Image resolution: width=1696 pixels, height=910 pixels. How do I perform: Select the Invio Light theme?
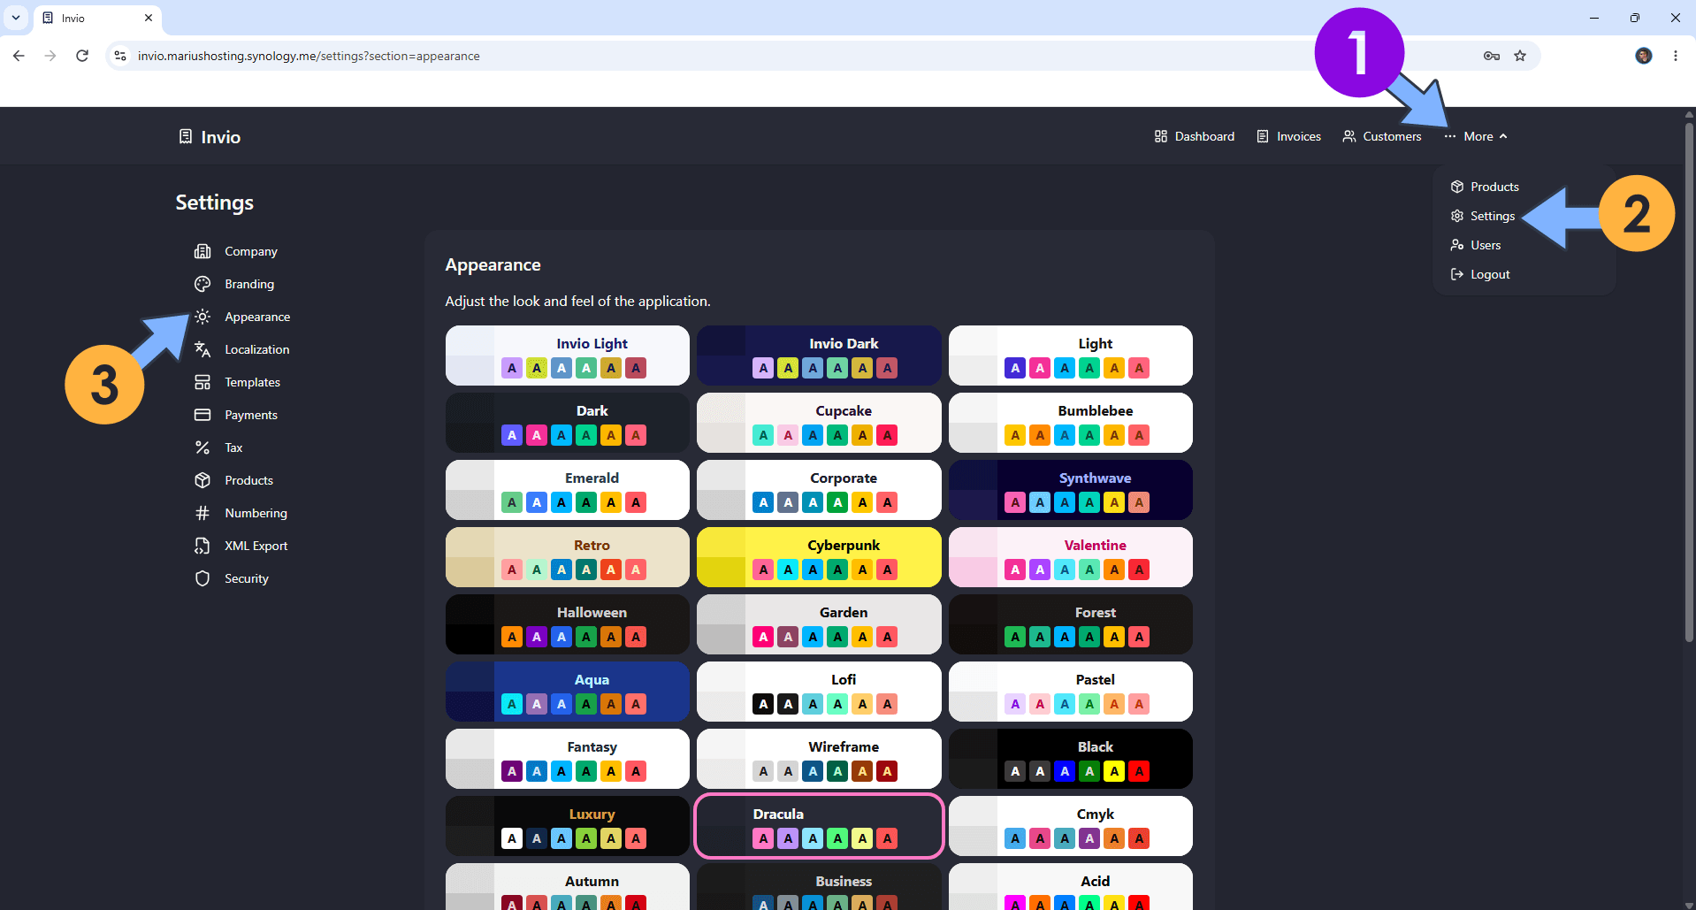point(568,356)
